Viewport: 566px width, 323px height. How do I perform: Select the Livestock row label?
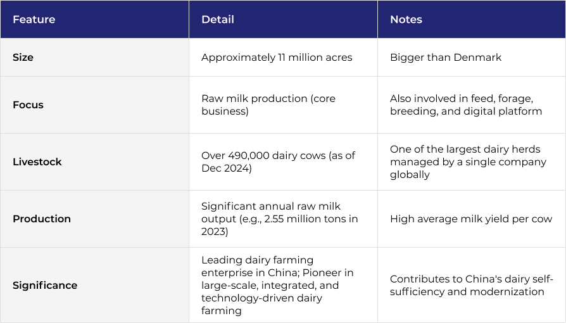37,162
